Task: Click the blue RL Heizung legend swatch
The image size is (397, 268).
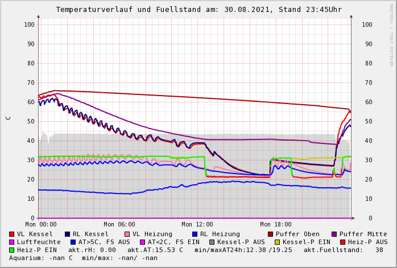Action: tap(194, 234)
